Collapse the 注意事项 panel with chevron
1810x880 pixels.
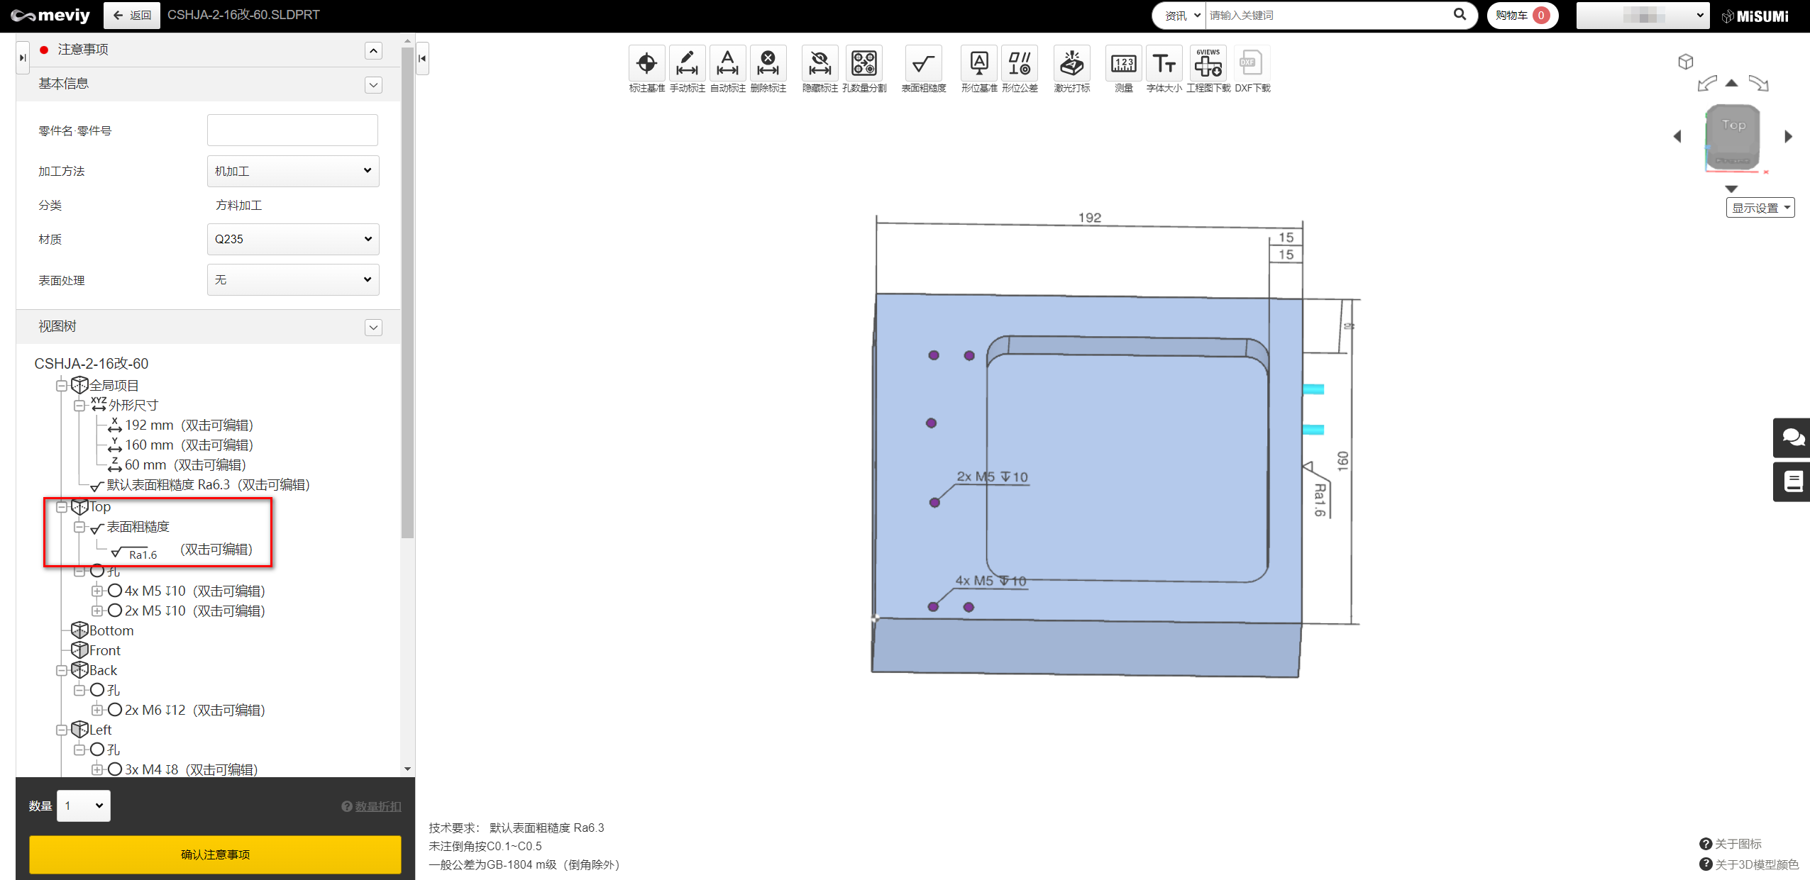(x=373, y=50)
